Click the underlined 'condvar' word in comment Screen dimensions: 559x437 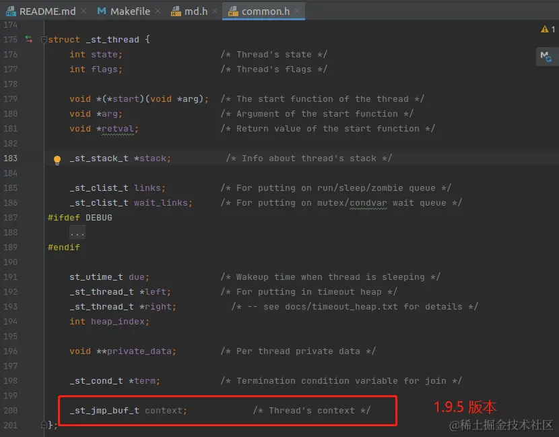click(368, 203)
